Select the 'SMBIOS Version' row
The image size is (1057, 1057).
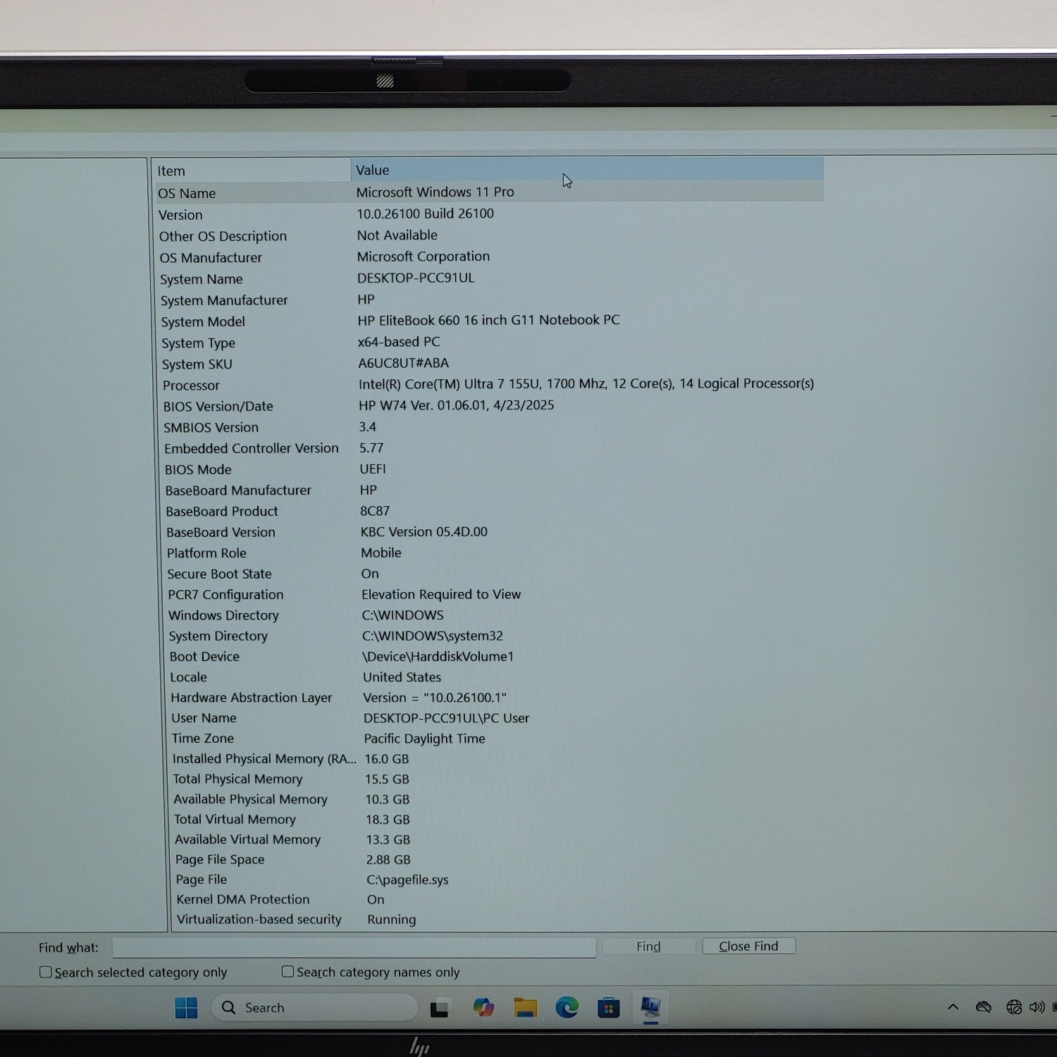click(x=211, y=428)
